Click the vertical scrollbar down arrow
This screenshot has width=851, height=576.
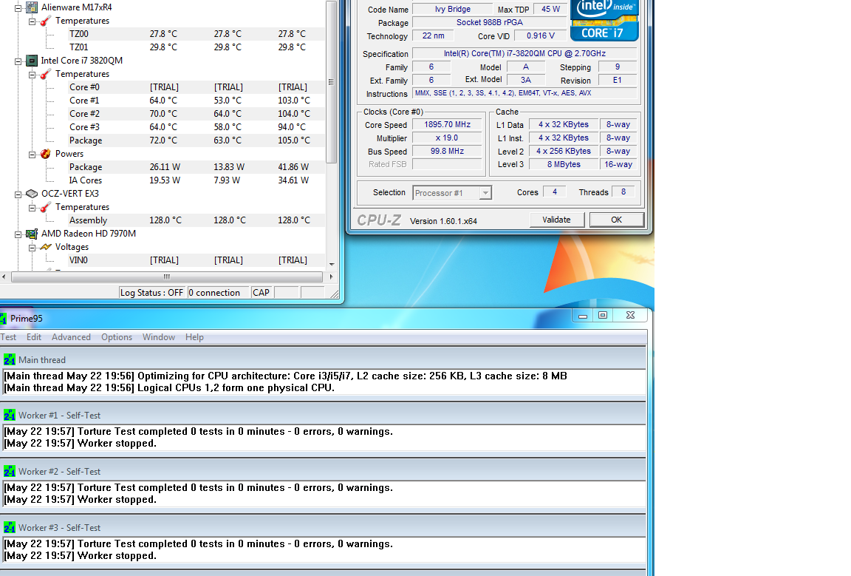[331, 264]
